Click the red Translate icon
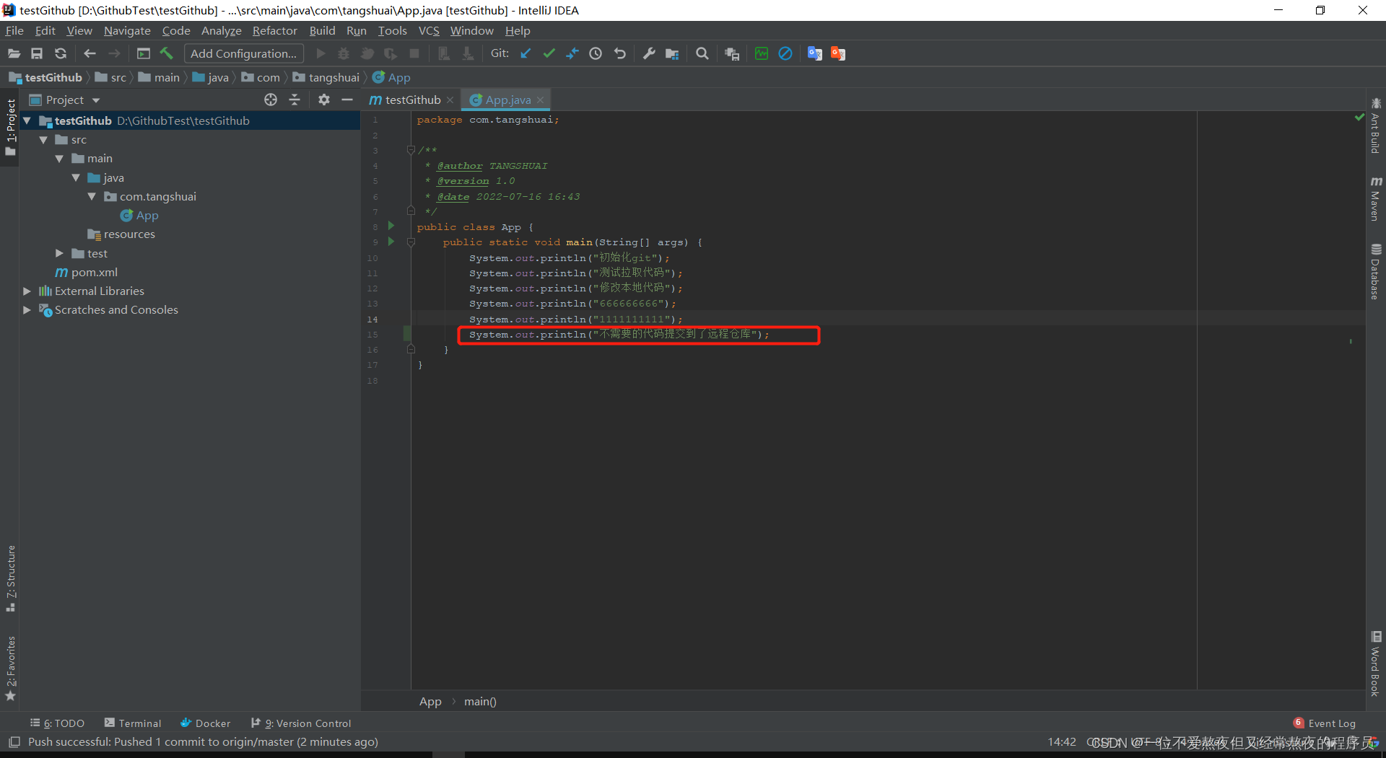The height and width of the screenshot is (758, 1386). click(x=838, y=53)
